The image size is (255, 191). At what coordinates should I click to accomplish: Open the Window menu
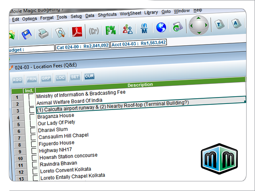coord(182,11)
